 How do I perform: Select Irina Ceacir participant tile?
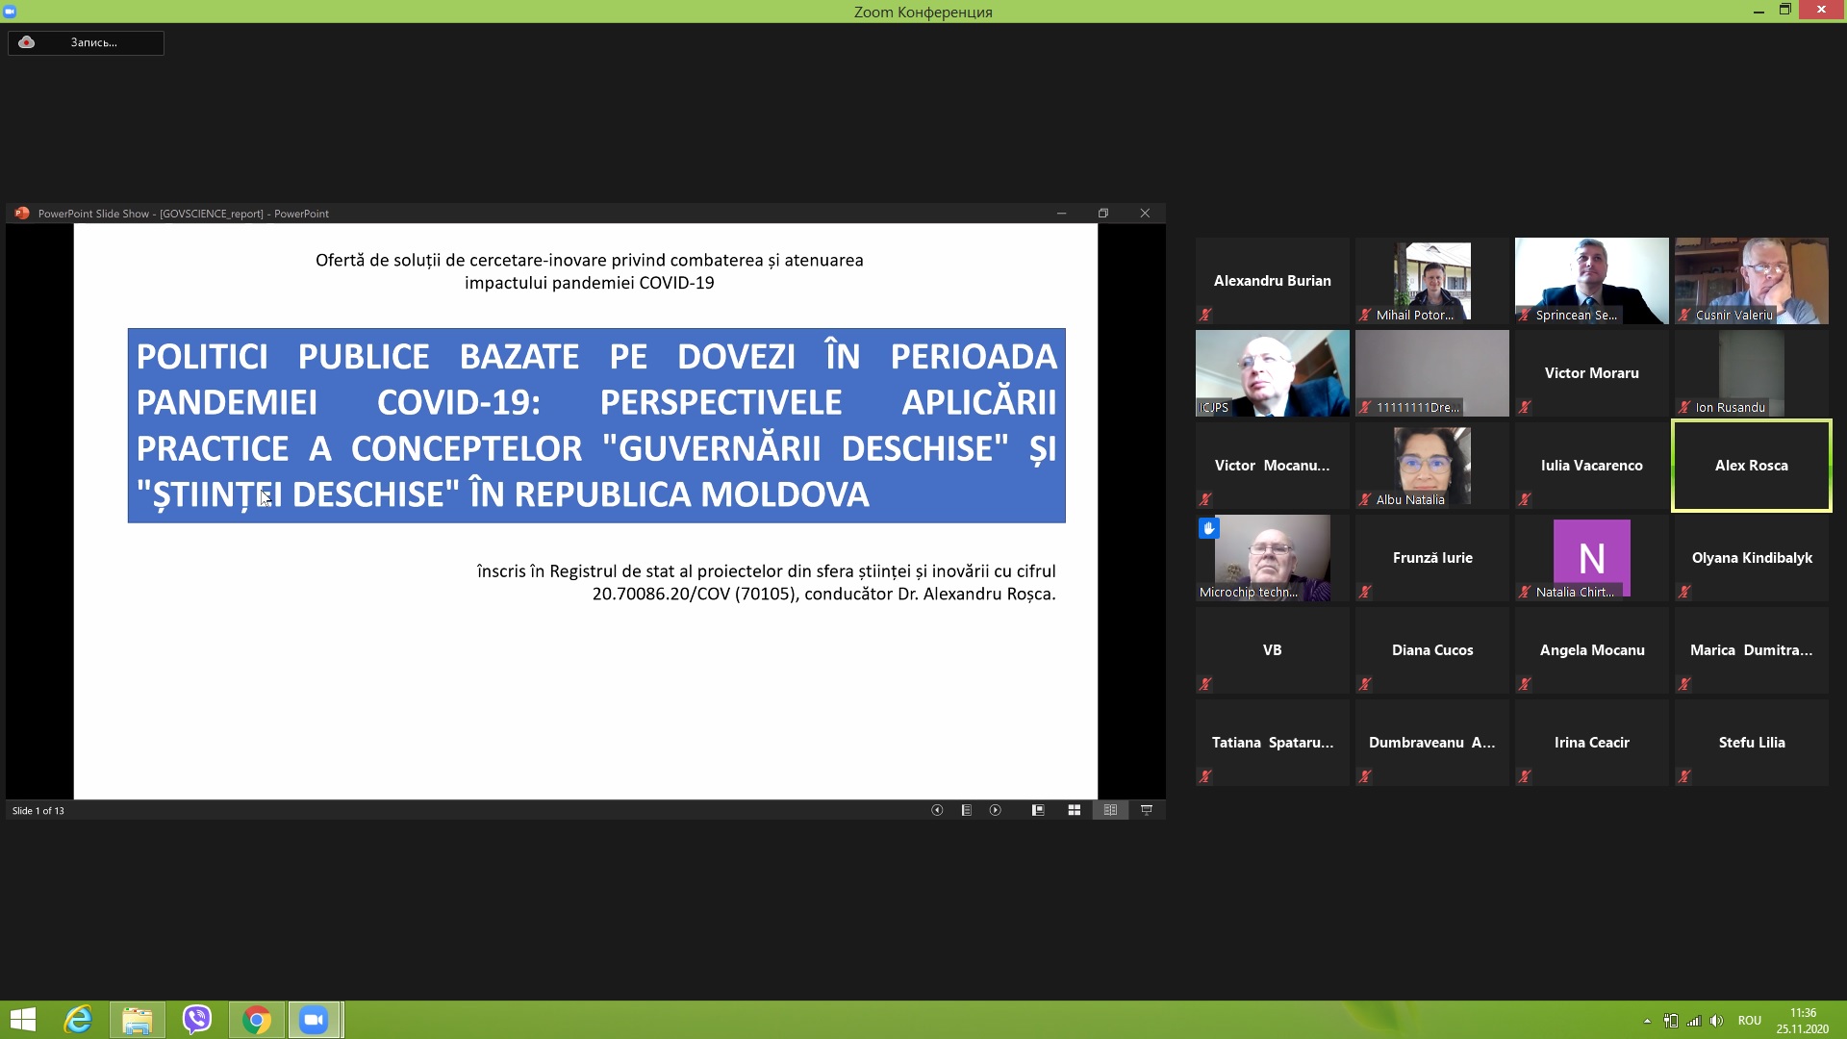coord(1591,743)
